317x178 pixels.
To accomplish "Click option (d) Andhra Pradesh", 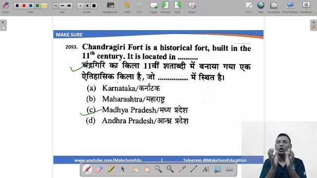I will coord(137,121).
